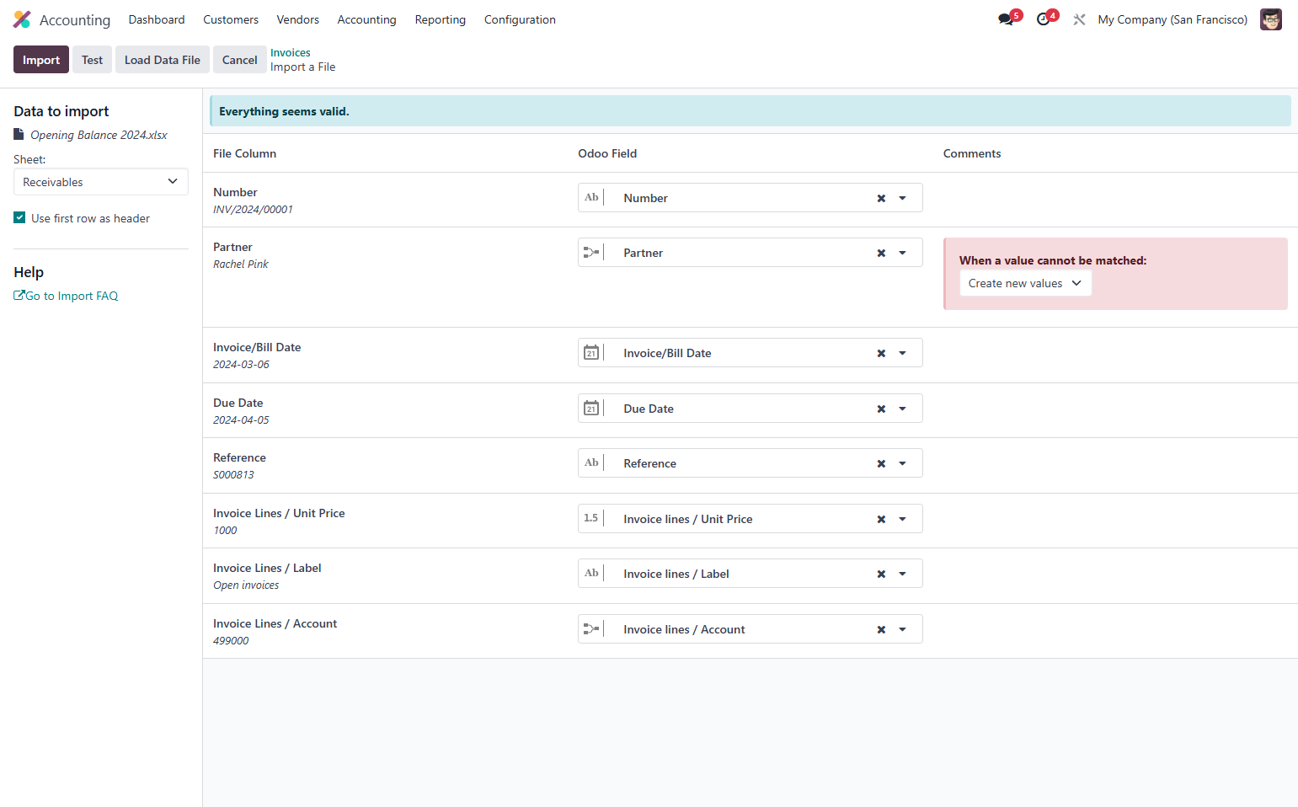Open the Customers menu
The width and height of the screenshot is (1298, 807).
231,19
